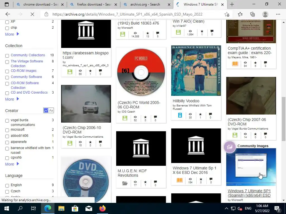
Task: Open Hillbilly Voodoo album cover thumbnail
Action: 196,70
